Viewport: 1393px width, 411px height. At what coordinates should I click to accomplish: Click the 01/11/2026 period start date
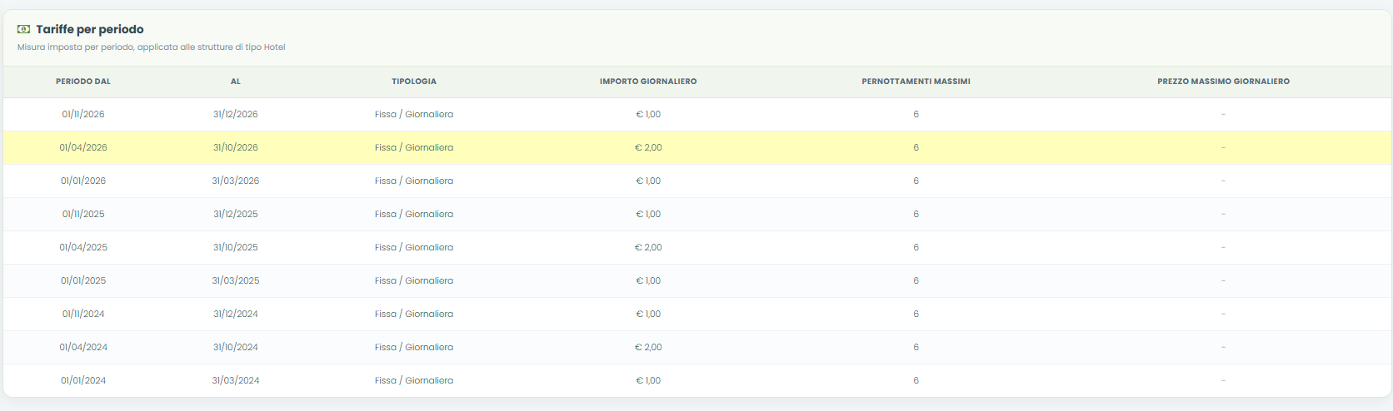(83, 114)
